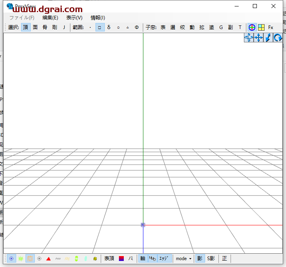Open the ファイル(F) menu
286x267 pixels.
(22, 18)
